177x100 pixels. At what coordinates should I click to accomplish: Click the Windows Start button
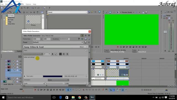[3, 97]
